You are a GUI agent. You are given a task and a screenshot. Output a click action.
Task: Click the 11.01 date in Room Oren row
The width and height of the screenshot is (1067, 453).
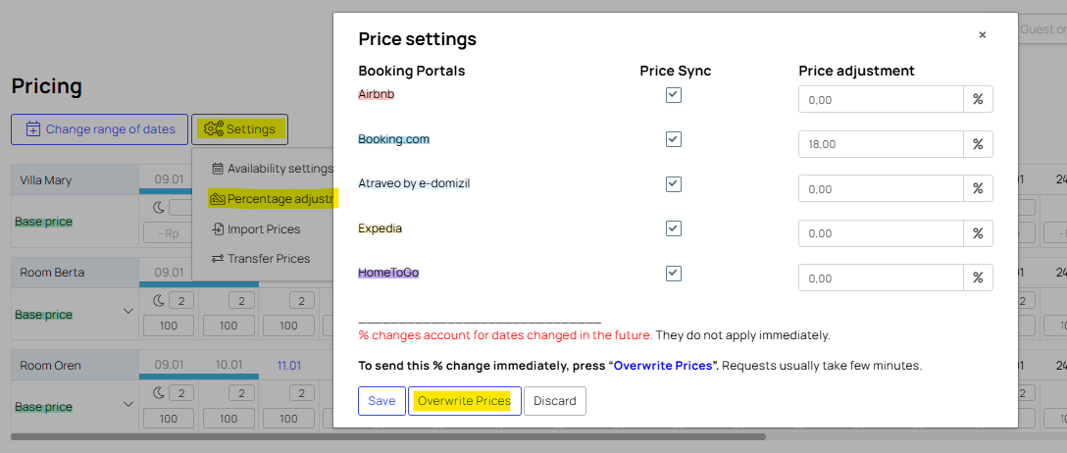288,366
